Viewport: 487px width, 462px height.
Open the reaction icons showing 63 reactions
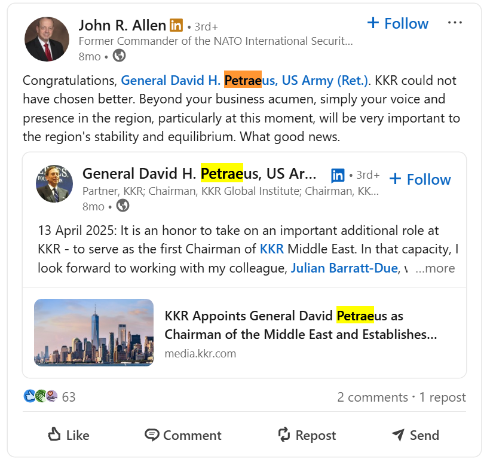41,396
